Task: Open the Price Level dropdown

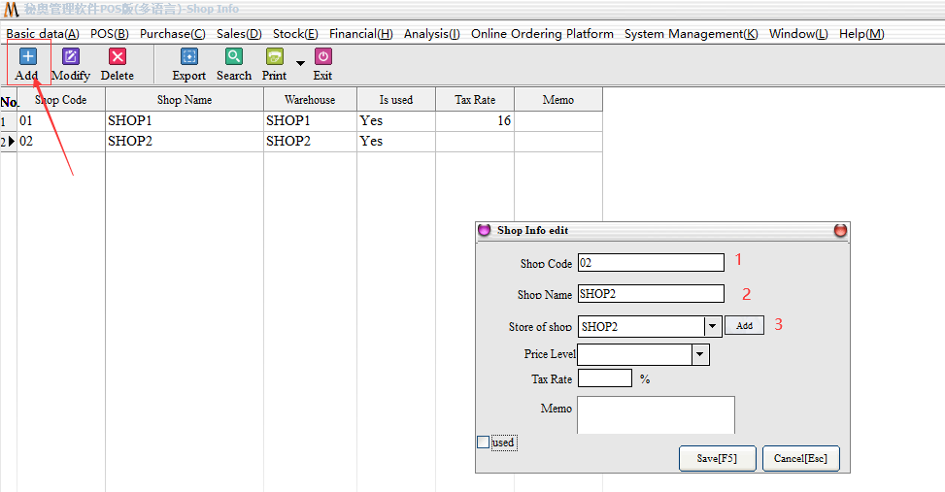Action: [x=700, y=355]
